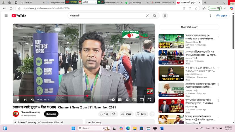
Task: Toggle theater mode view
Action: point(142,100)
